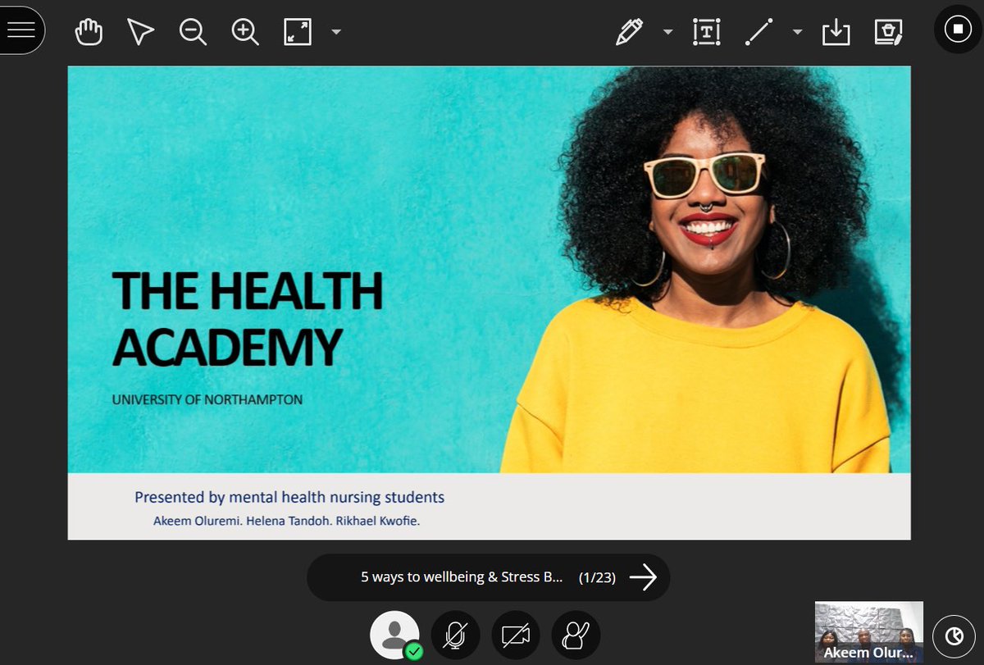Viewport: 984px width, 665px height.
Task: Select the Hand panning tool
Action: pyautogui.click(x=89, y=30)
